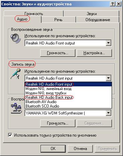Switch to the Громкость tab

coord(34,14)
